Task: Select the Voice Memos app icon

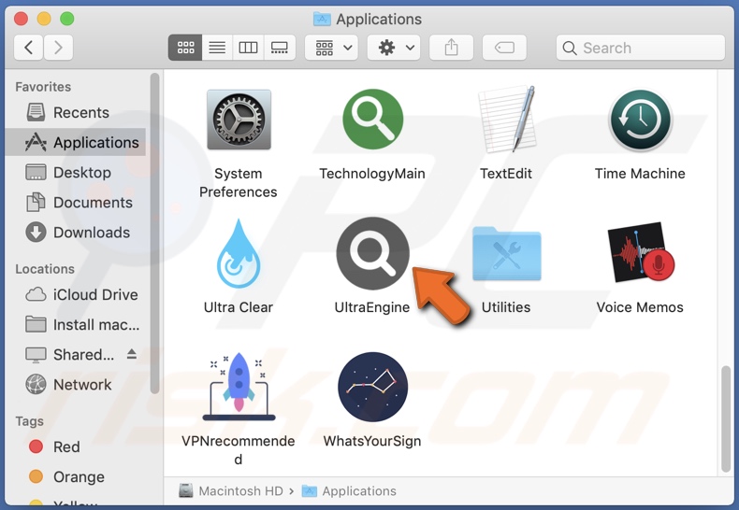Action: [x=641, y=252]
